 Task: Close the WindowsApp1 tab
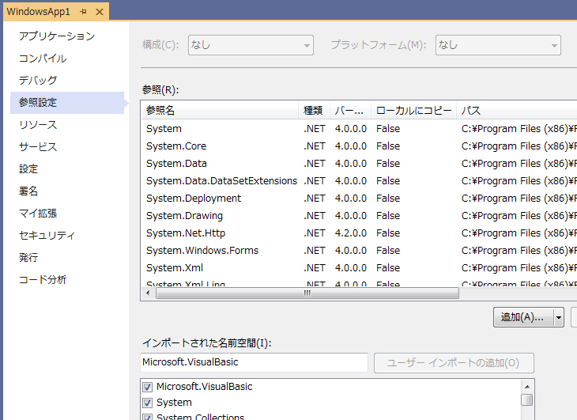(99, 12)
